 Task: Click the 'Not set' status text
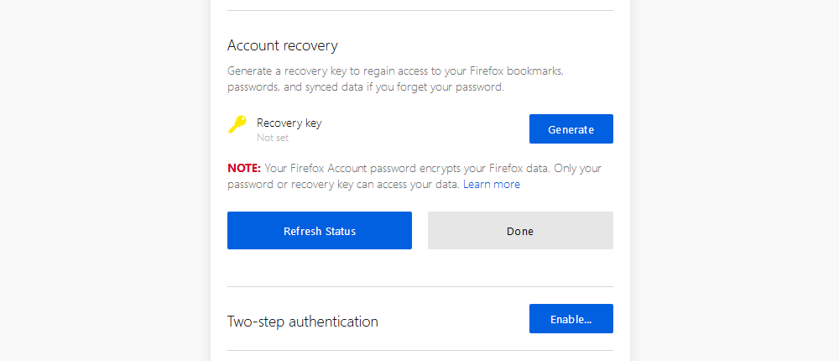pyautogui.click(x=273, y=138)
